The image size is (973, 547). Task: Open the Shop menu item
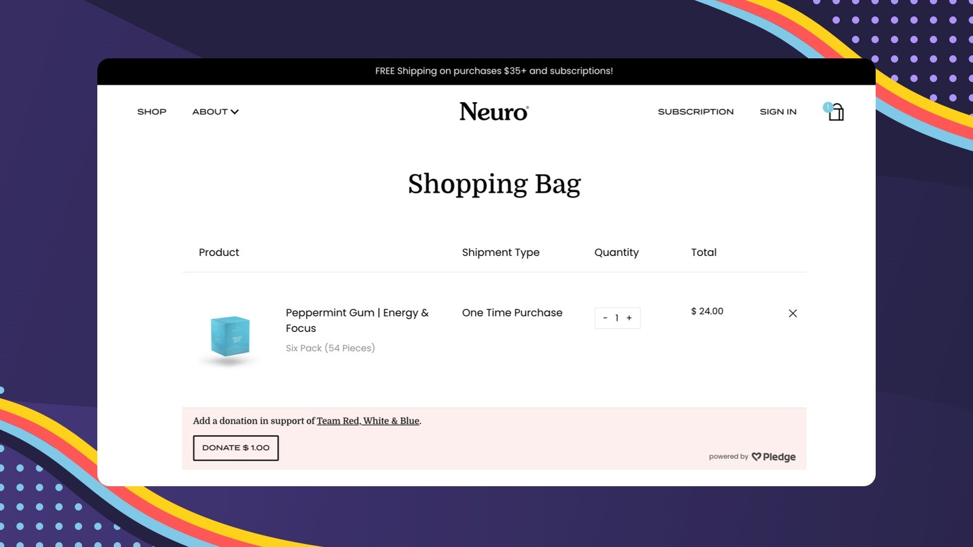[x=152, y=112]
